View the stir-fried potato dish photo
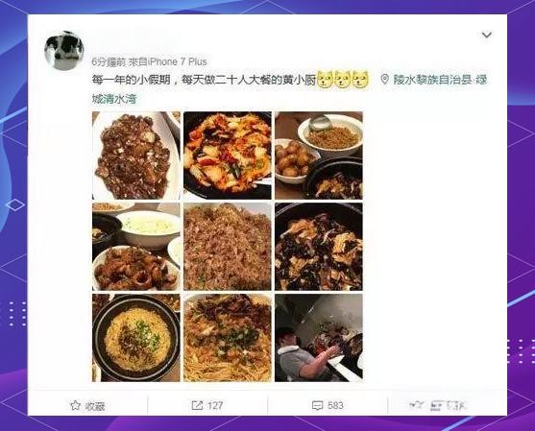The width and height of the screenshot is (535, 431). click(x=228, y=156)
